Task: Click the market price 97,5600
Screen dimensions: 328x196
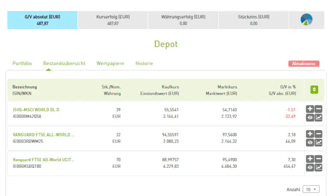Action: [229, 134]
